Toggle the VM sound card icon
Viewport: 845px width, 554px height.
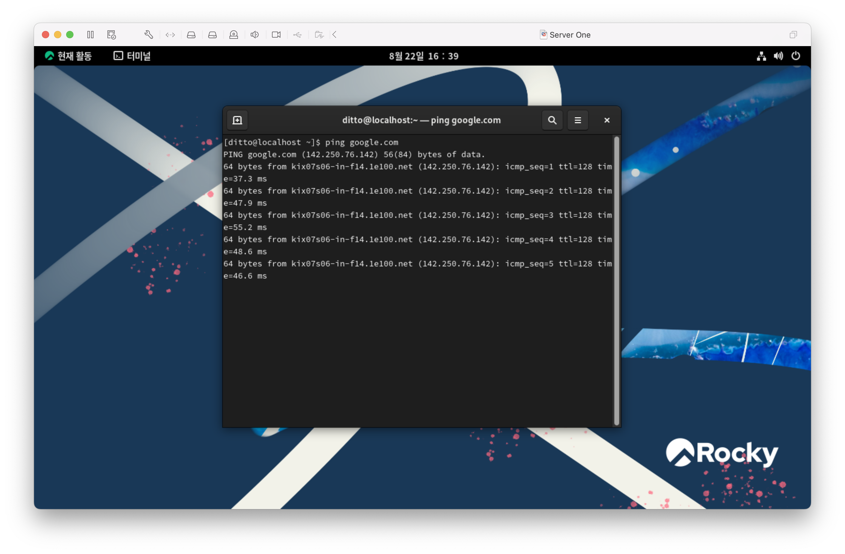pyautogui.click(x=255, y=34)
